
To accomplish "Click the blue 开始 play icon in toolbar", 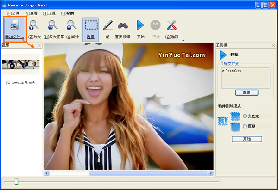I will tap(141, 26).
